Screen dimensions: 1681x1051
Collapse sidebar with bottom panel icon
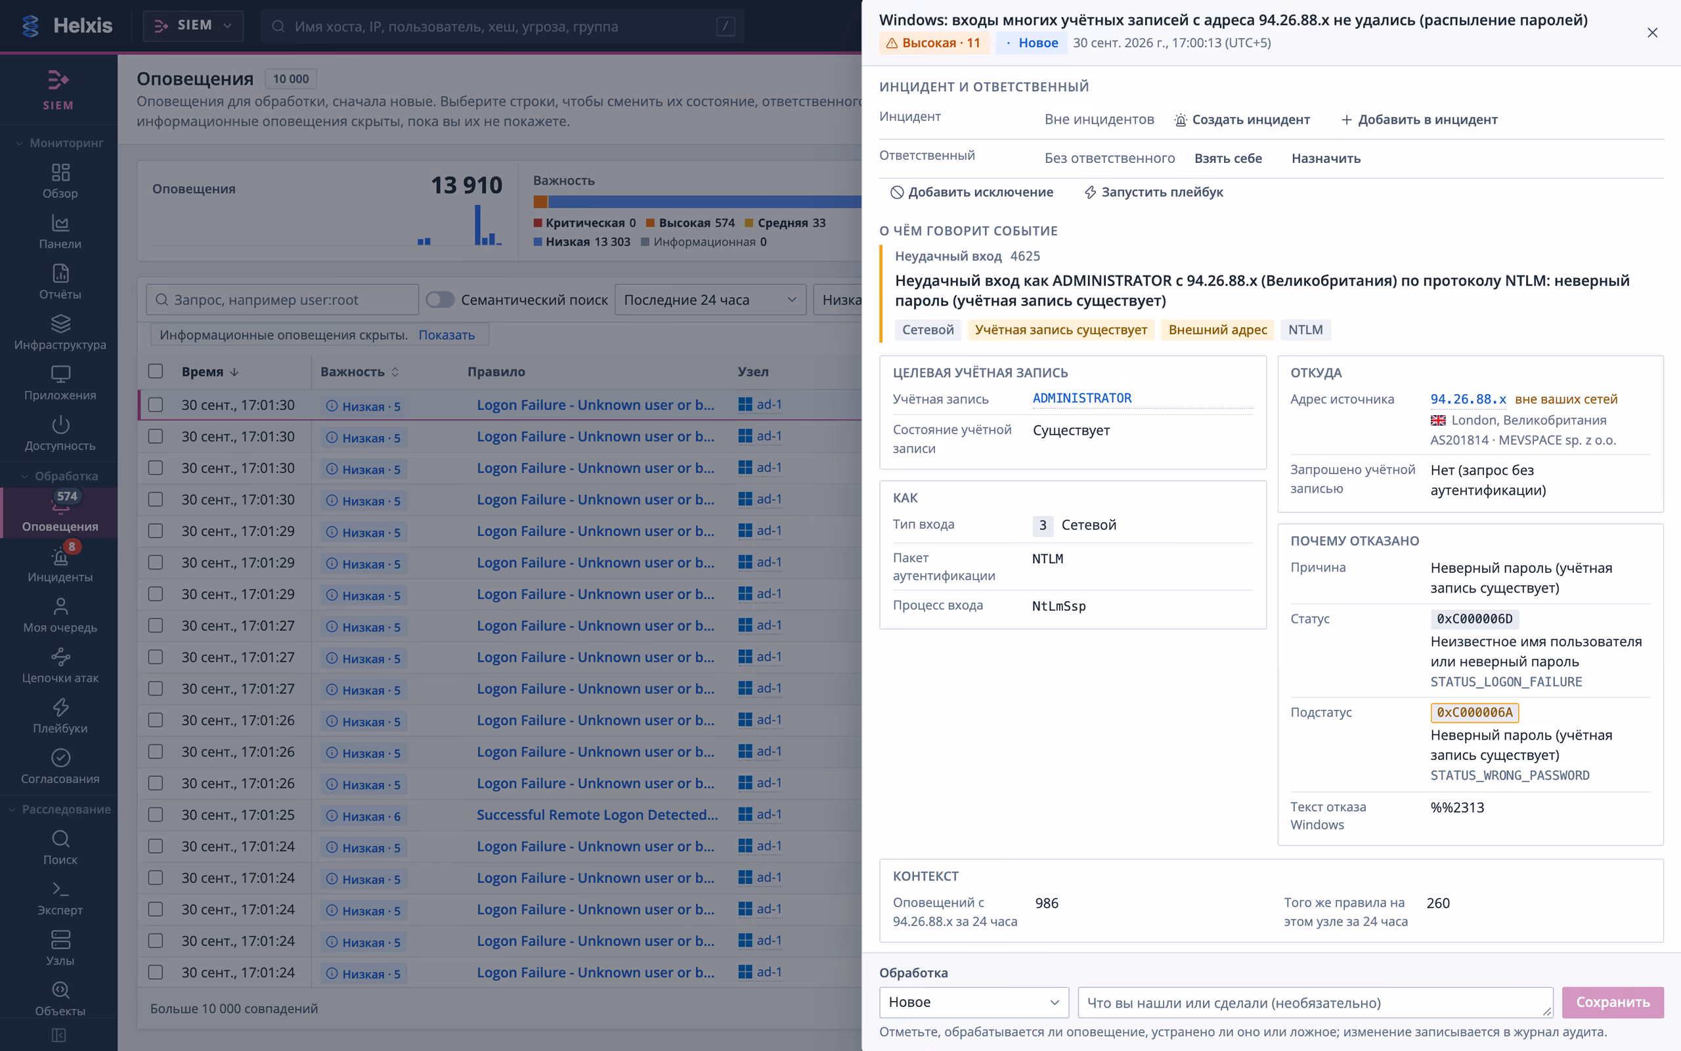coord(59,1035)
